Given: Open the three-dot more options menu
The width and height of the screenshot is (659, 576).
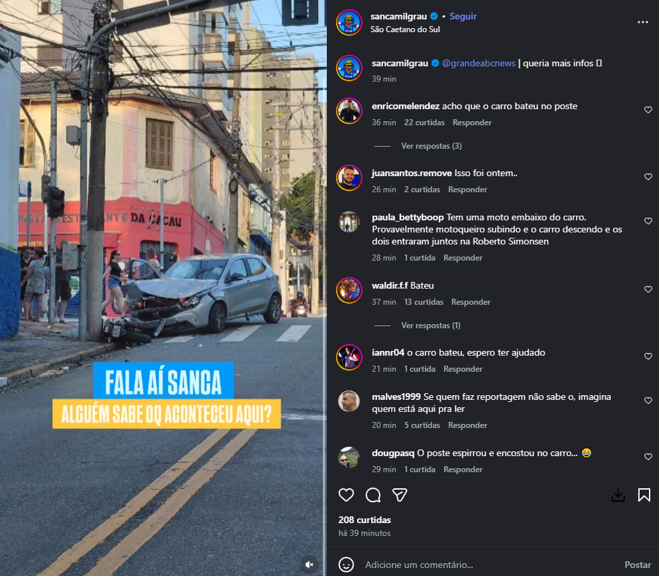Looking at the screenshot, I should tap(643, 22).
